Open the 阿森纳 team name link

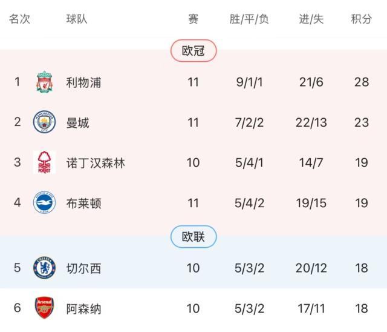tap(83, 308)
